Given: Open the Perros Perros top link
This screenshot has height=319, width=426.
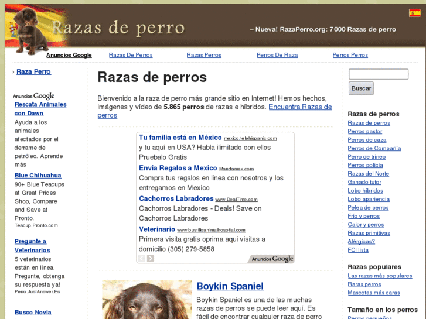Looking at the screenshot, I should click(x=350, y=55).
